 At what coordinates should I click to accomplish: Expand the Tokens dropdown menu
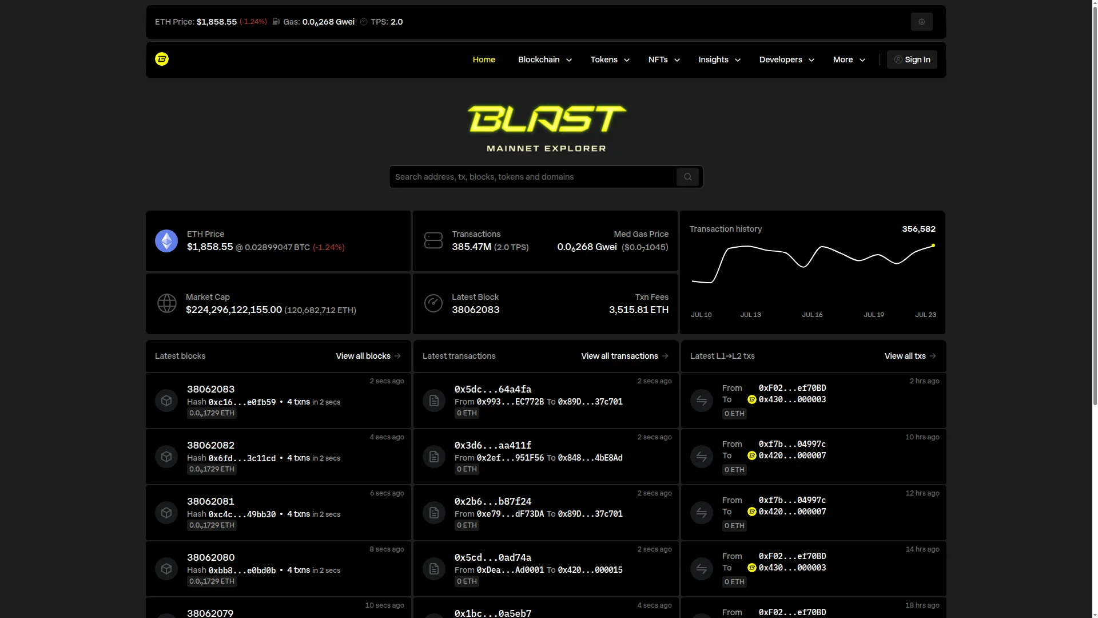point(610,60)
